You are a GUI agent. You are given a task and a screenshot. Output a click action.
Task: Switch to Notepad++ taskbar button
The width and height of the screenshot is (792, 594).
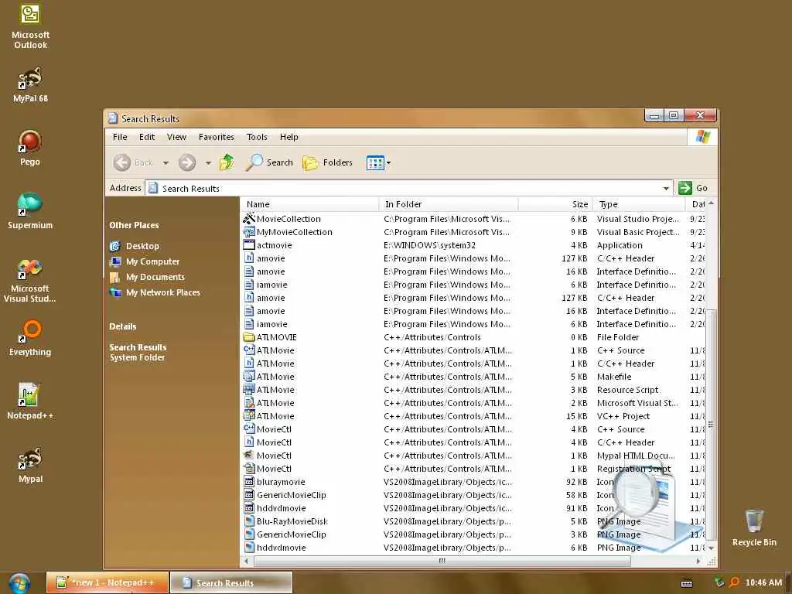(108, 582)
